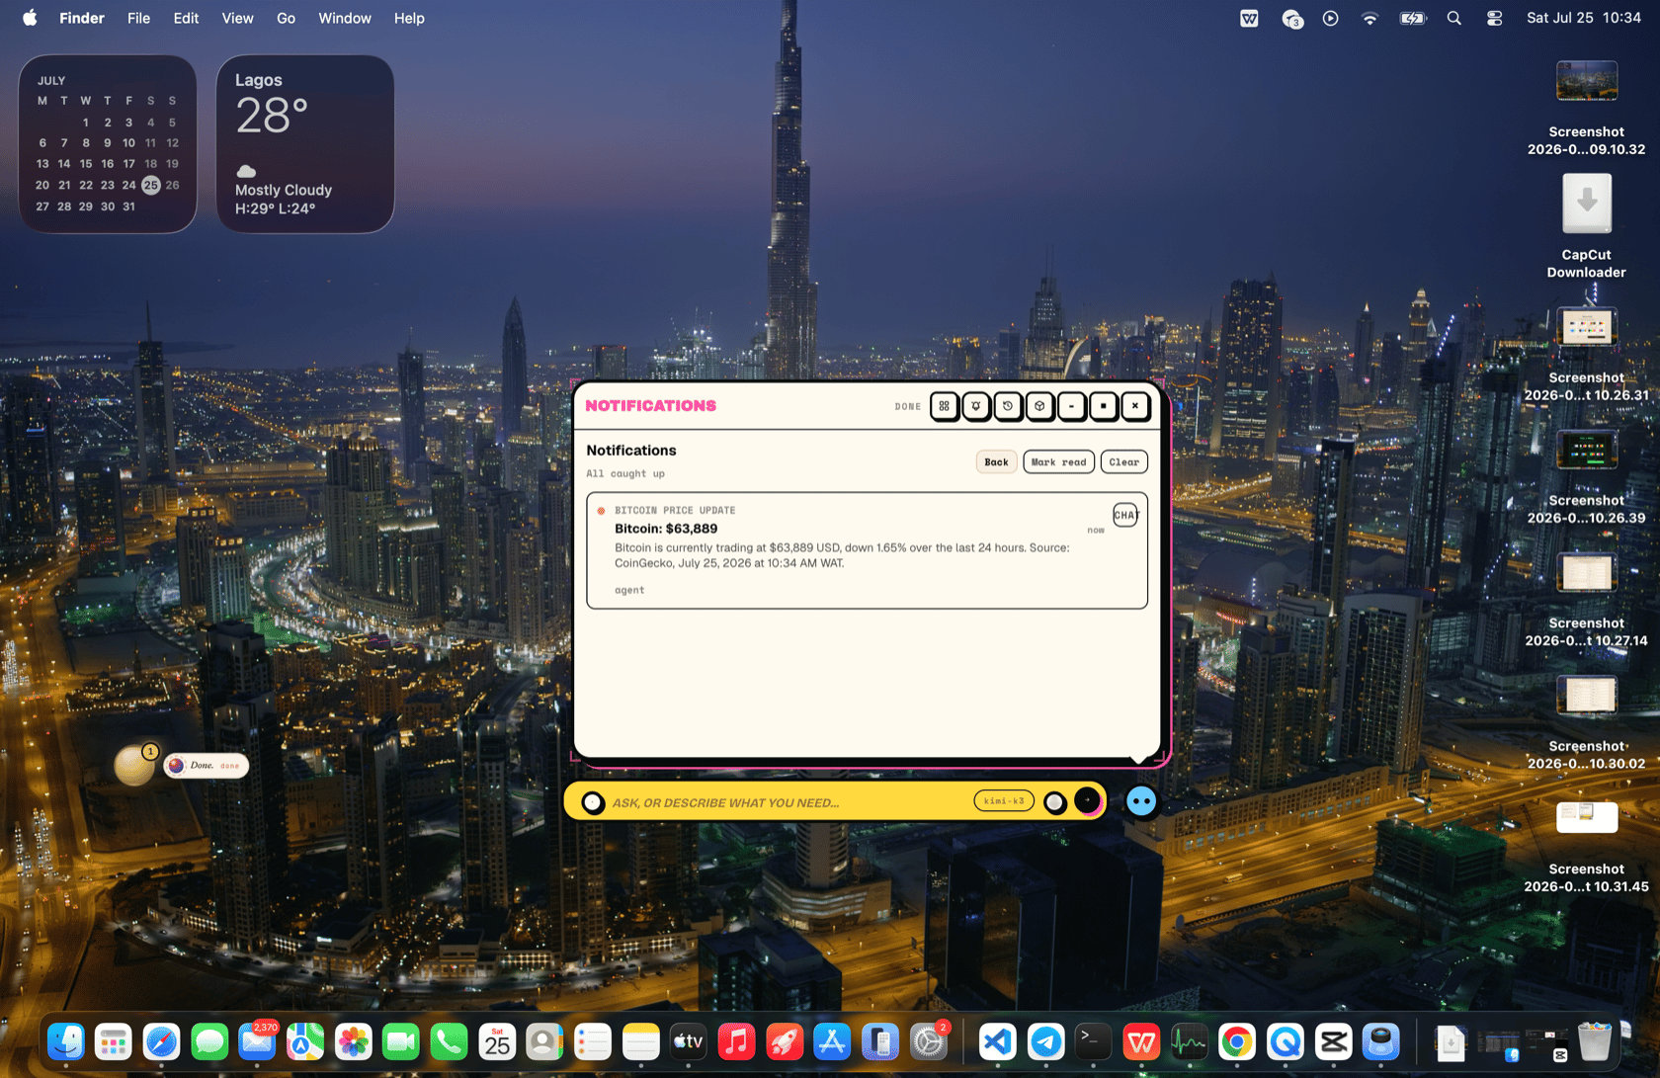The image size is (1660, 1078).
Task: Click the play circle icon in menu bar
Action: [1330, 18]
